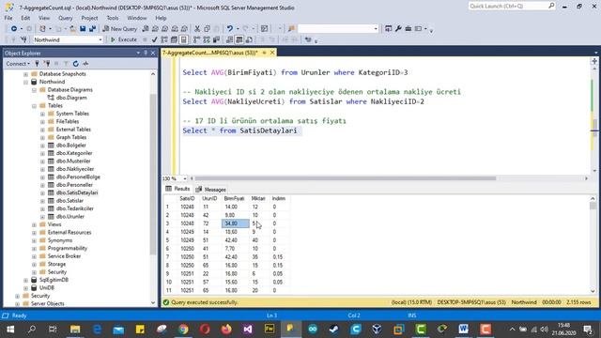
Task: Click row number 9 in the results grid
Action: [x=167, y=274]
